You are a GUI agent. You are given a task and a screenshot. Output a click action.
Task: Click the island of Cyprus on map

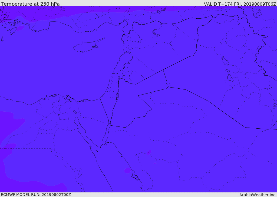click(88, 46)
